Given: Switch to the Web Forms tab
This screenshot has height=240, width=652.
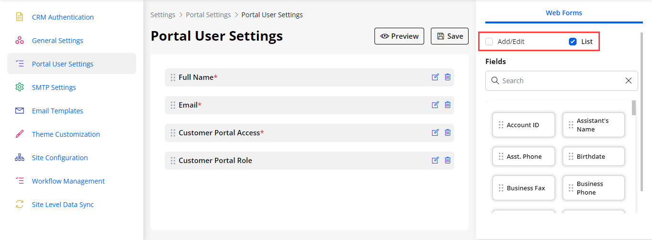Looking at the screenshot, I should 564,13.
